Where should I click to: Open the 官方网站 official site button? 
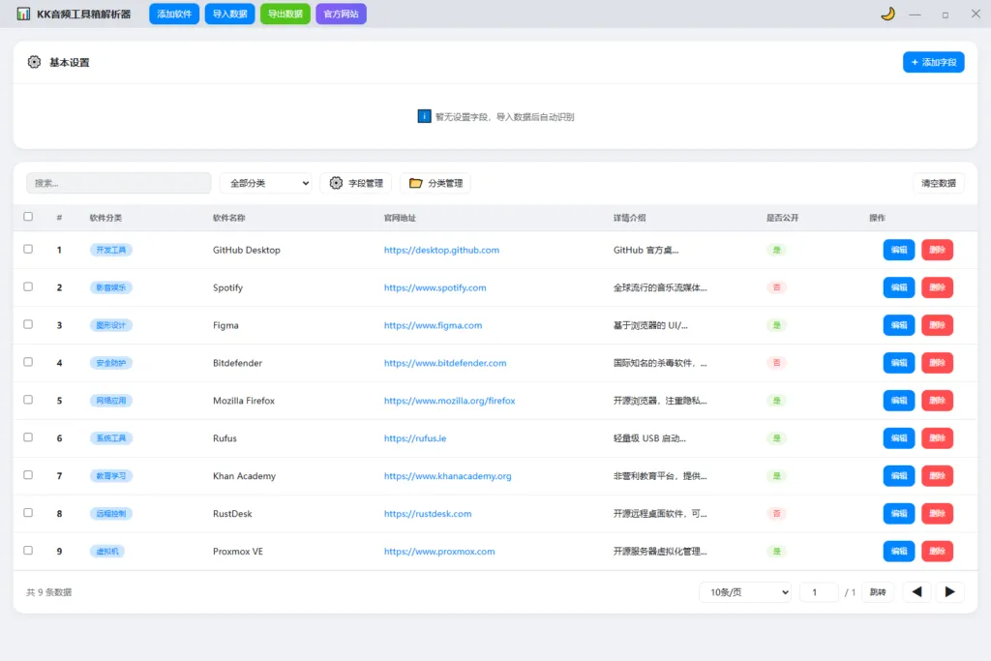point(341,14)
